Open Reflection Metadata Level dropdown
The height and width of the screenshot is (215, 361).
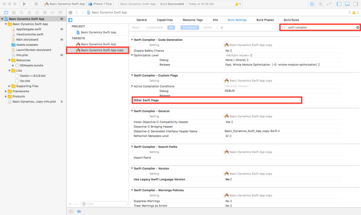[x=228, y=136]
